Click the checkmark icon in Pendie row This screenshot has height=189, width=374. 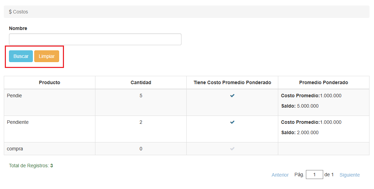click(232, 96)
